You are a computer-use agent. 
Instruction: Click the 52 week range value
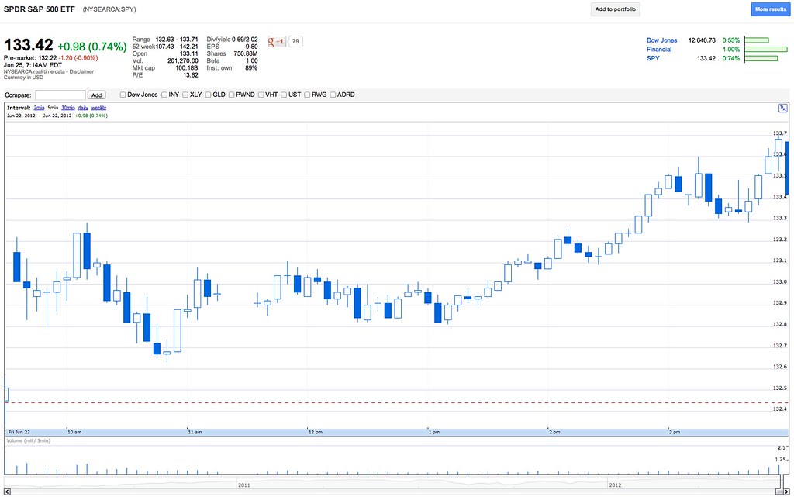click(x=177, y=47)
